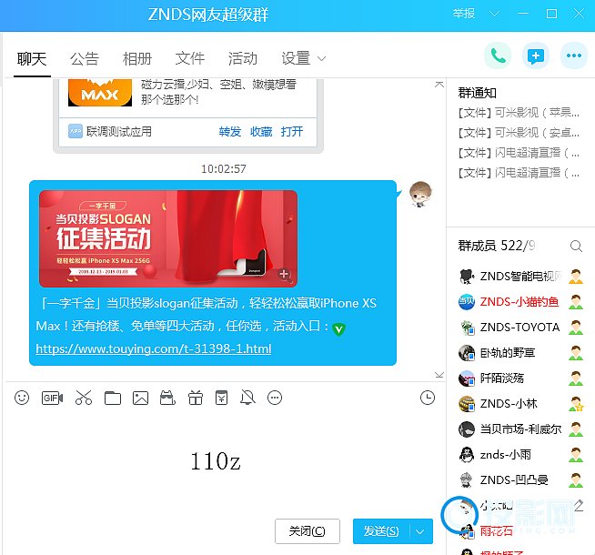Open the 文件 files tab

coord(190,58)
